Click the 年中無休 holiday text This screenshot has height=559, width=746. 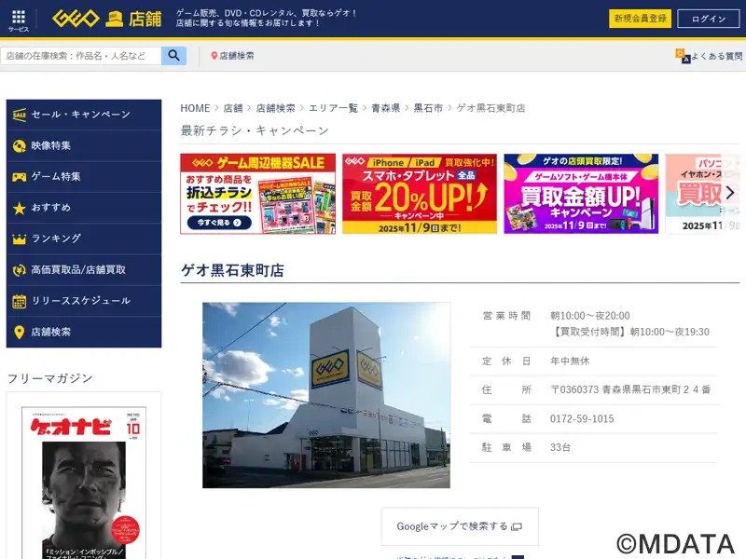(x=570, y=361)
